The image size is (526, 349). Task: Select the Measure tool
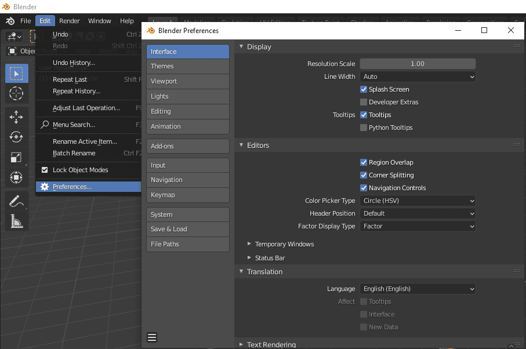point(16,221)
